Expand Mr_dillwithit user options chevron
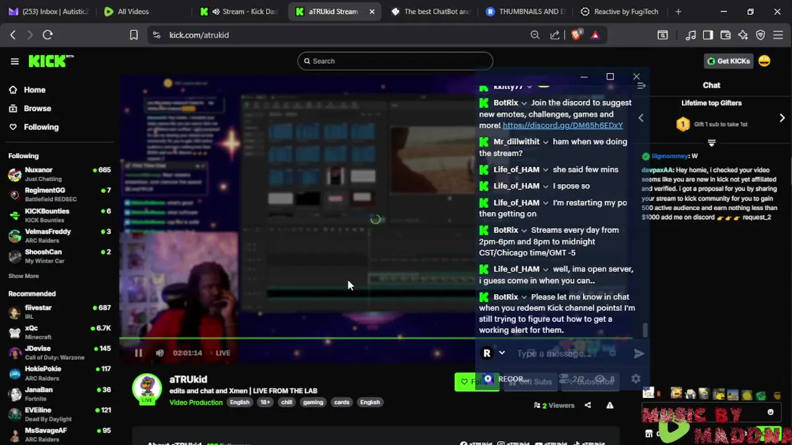792x445 pixels. tap(546, 142)
